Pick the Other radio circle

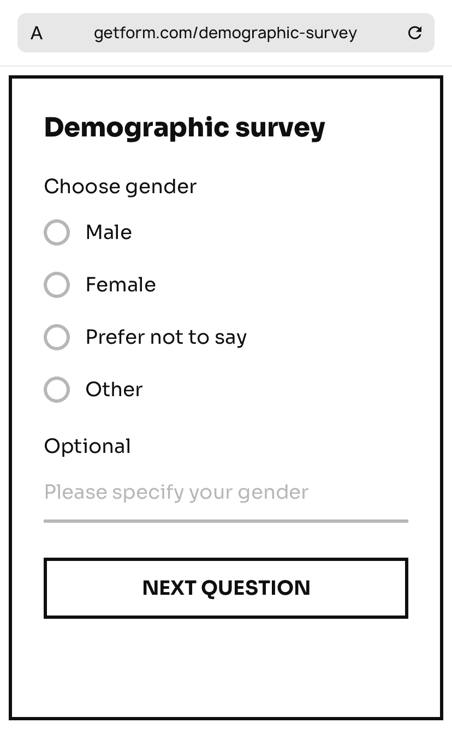click(57, 390)
